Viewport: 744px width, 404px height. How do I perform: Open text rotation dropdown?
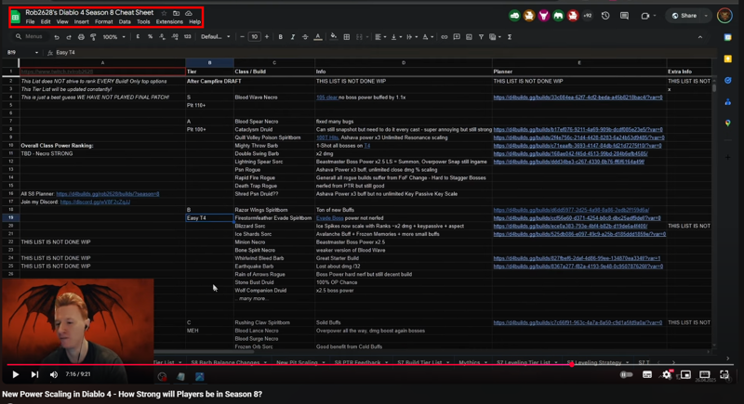[427, 37]
